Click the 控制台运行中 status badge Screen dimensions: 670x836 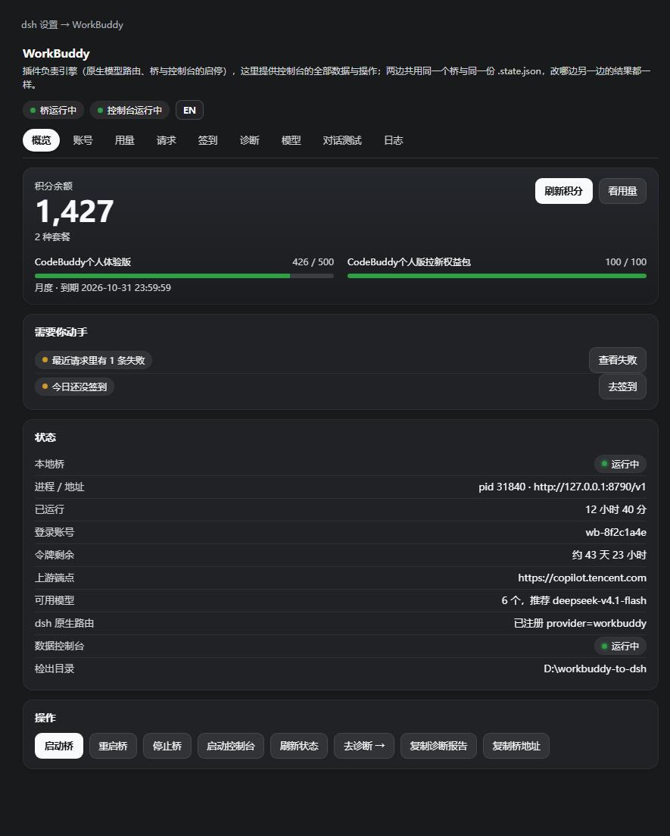129,111
